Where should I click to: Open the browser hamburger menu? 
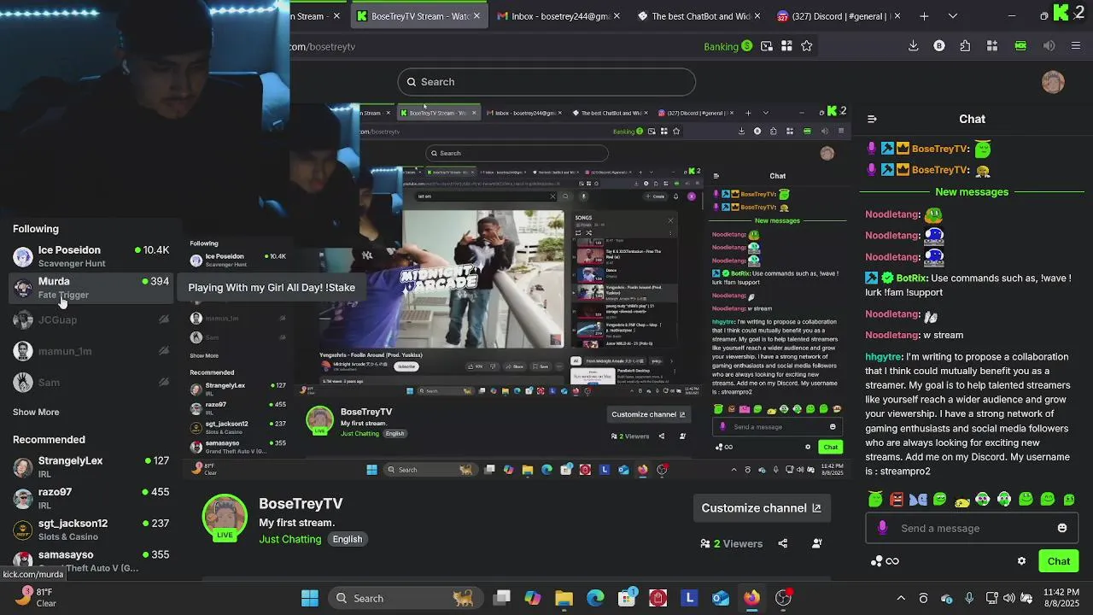(x=1076, y=46)
